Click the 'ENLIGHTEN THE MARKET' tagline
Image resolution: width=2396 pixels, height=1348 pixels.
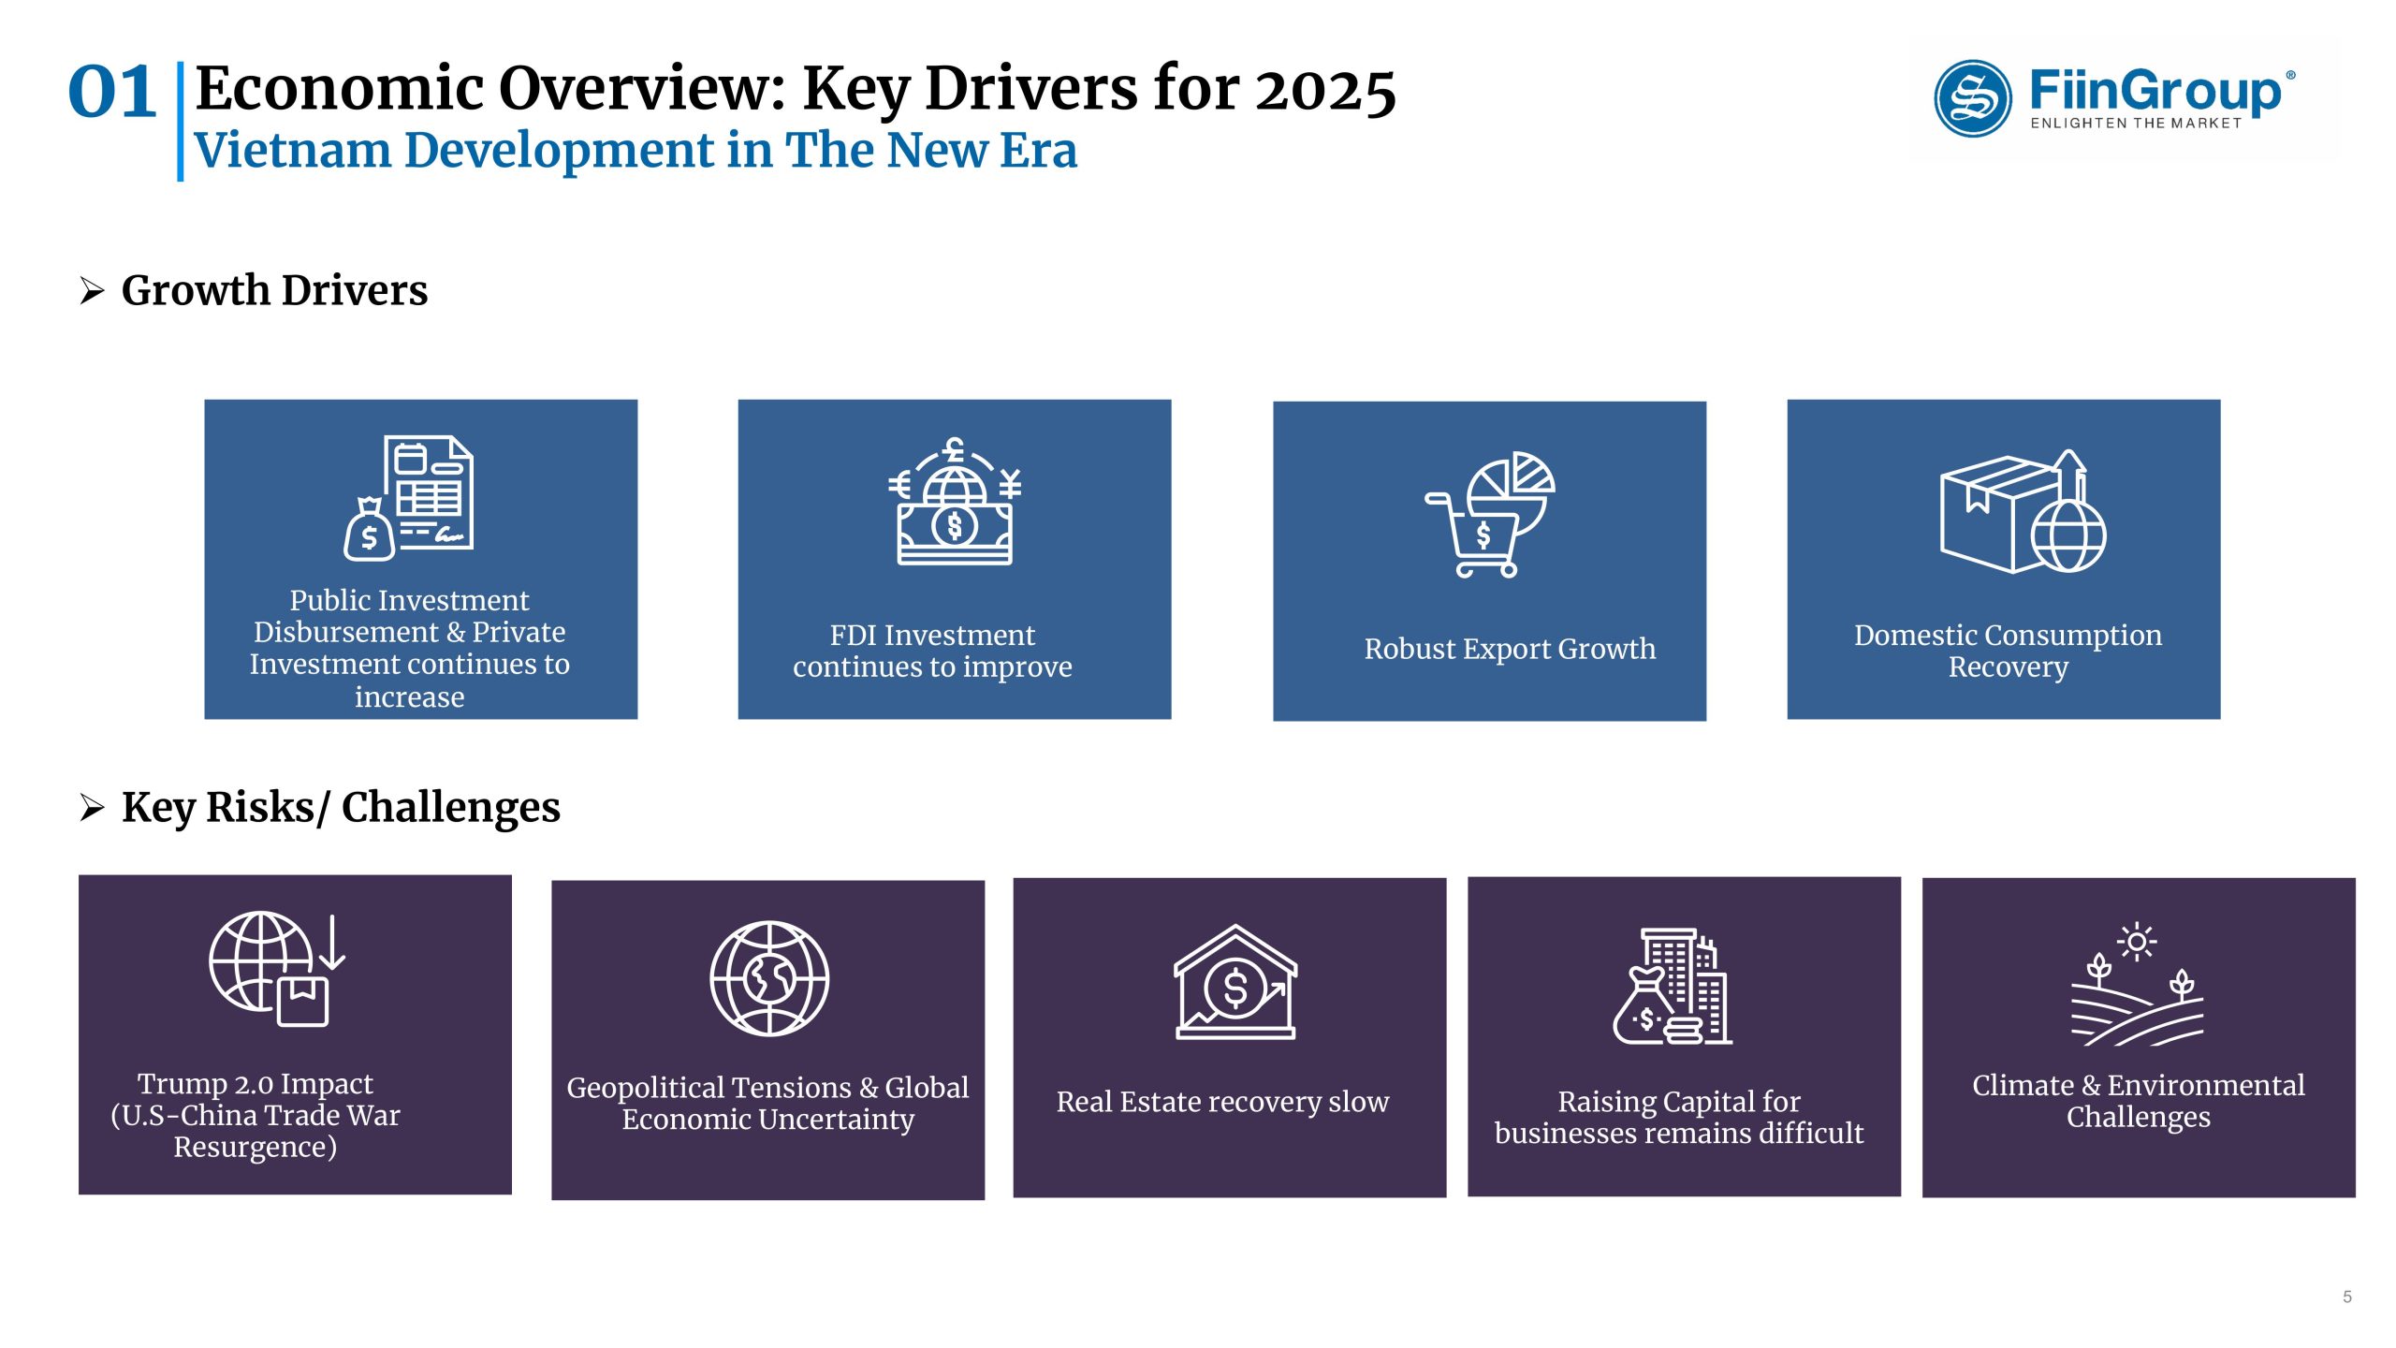pyautogui.click(x=2136, y=124)
